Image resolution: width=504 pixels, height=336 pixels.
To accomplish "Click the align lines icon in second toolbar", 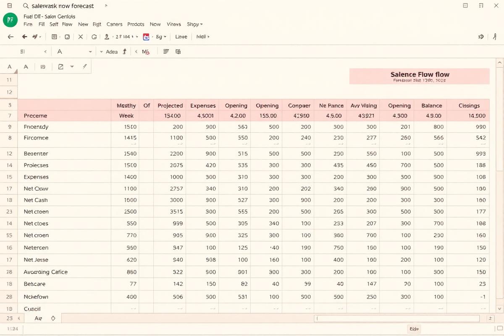I will click(166, 52).
